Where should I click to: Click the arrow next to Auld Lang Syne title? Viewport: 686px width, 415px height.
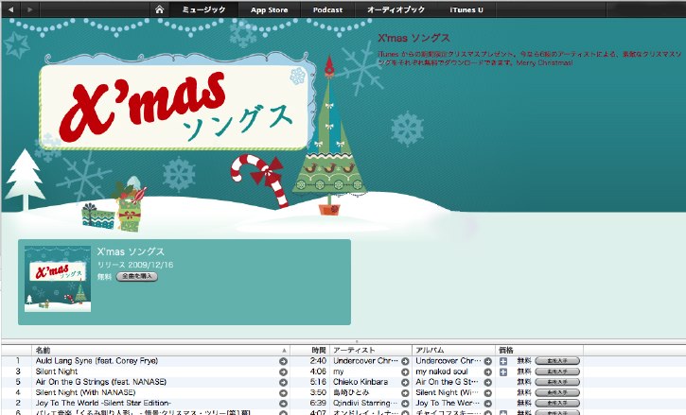(283, 361)
